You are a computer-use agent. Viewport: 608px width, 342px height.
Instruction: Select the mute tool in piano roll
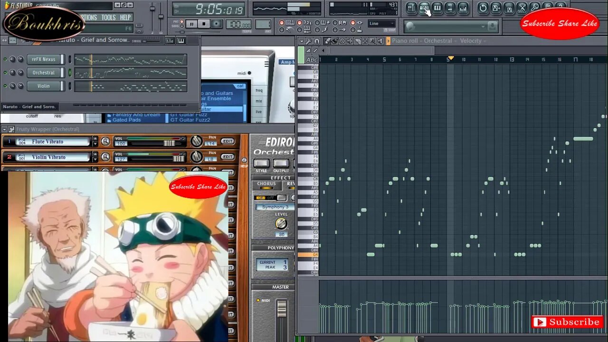pos(350,41)
